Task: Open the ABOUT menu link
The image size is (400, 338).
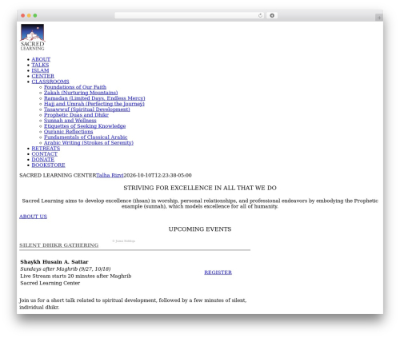Action: pos(41,59)
